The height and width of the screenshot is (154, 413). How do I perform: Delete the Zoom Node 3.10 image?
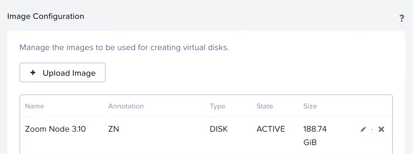(381, 129)
